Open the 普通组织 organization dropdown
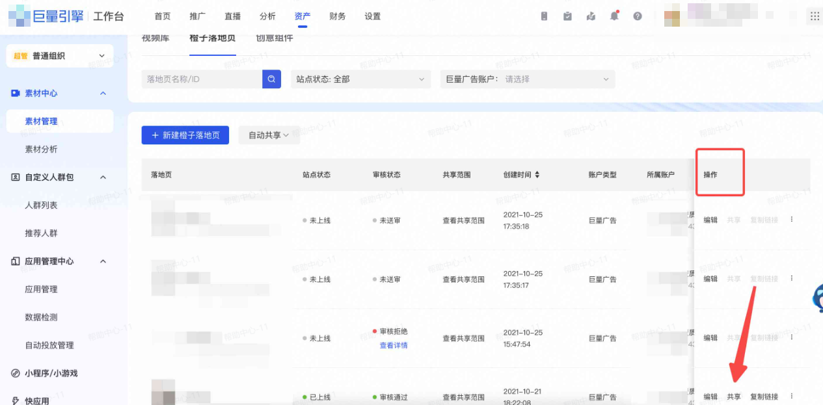 coord(59,56)
